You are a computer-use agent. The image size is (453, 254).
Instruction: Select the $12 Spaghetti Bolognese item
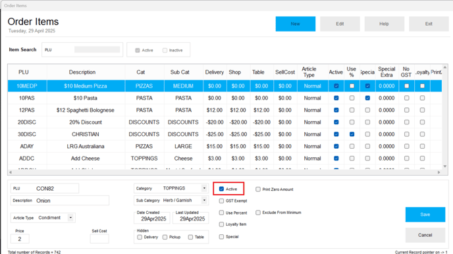pos(225,111)
